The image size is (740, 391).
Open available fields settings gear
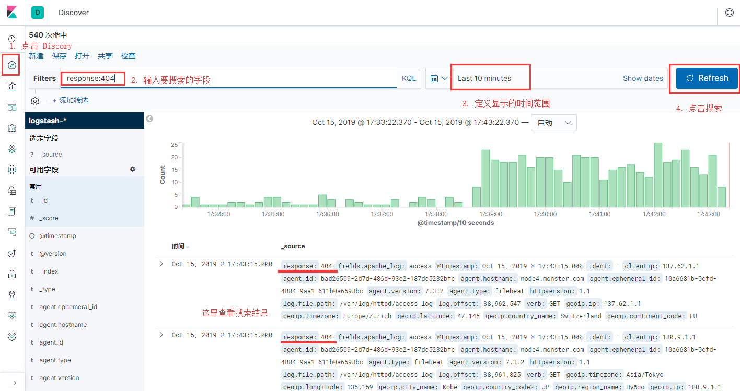point(133,169)
